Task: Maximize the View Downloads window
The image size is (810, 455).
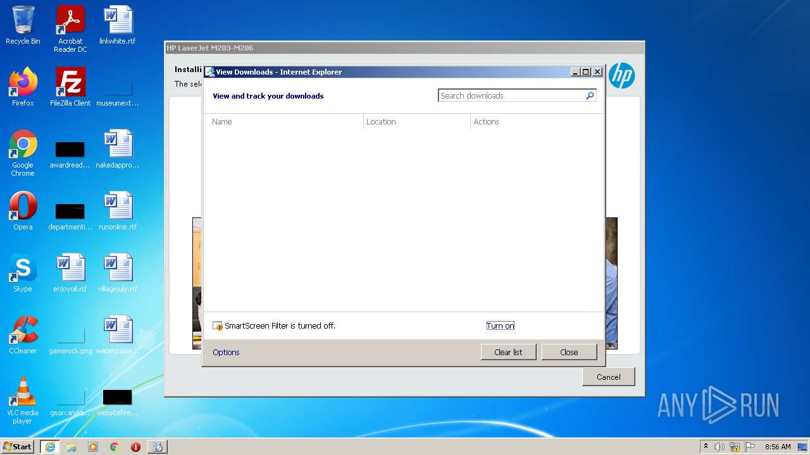Action: (x=586, y=72)
